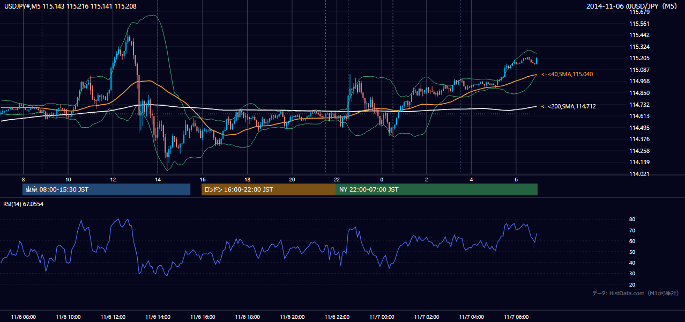Click hour label 20 below the price chart
This screenshot has width=685, height=322.
click(x=292, y=179)
